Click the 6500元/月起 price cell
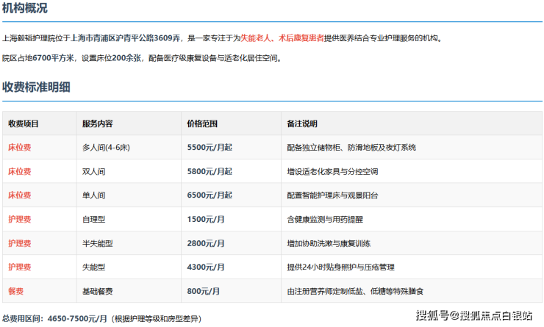The width and height of the screenshot is (544, 327). [210, 195]
